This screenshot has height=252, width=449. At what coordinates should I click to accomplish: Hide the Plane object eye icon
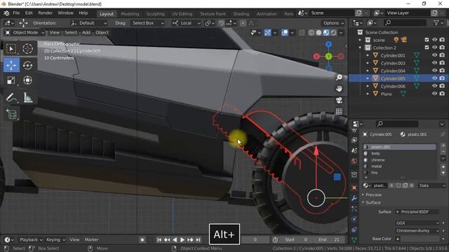click(x=435, y=93)
